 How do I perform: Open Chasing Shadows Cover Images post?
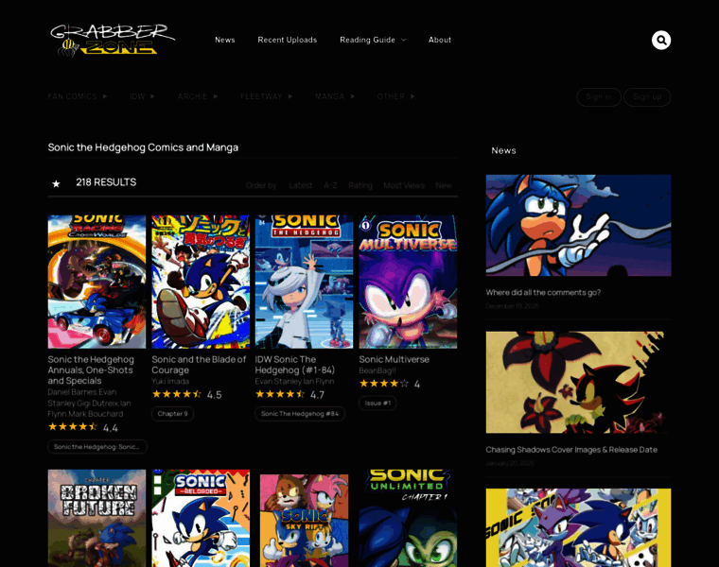pos(571,450)
